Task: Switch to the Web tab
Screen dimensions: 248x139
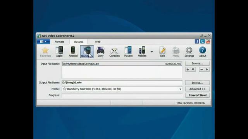Action: (x=98, y=42)
